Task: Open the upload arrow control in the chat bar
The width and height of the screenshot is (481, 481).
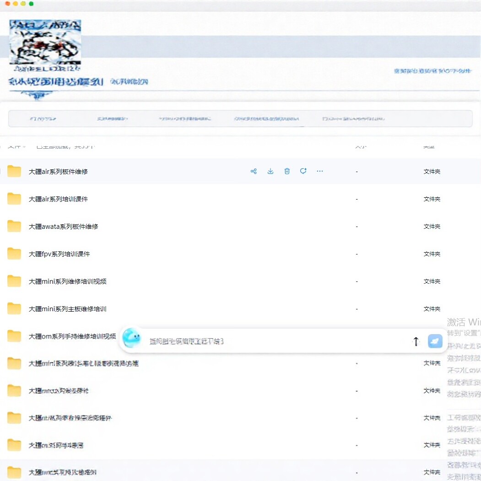Action: tap(416, 341)
